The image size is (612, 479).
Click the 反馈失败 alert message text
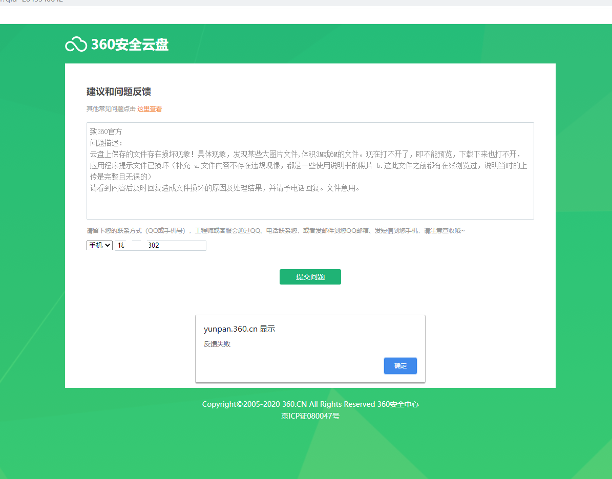point(217,344)
